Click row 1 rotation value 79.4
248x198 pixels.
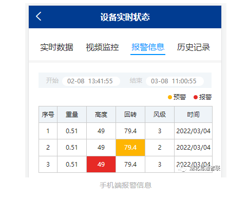[130, 131]
